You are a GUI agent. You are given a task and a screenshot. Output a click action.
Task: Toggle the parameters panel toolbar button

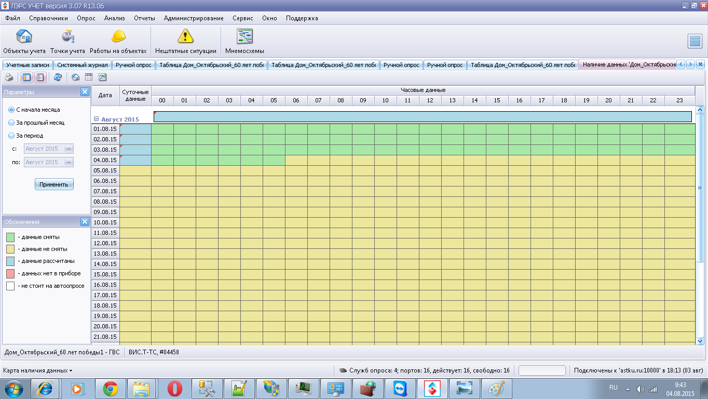(26, 77)
